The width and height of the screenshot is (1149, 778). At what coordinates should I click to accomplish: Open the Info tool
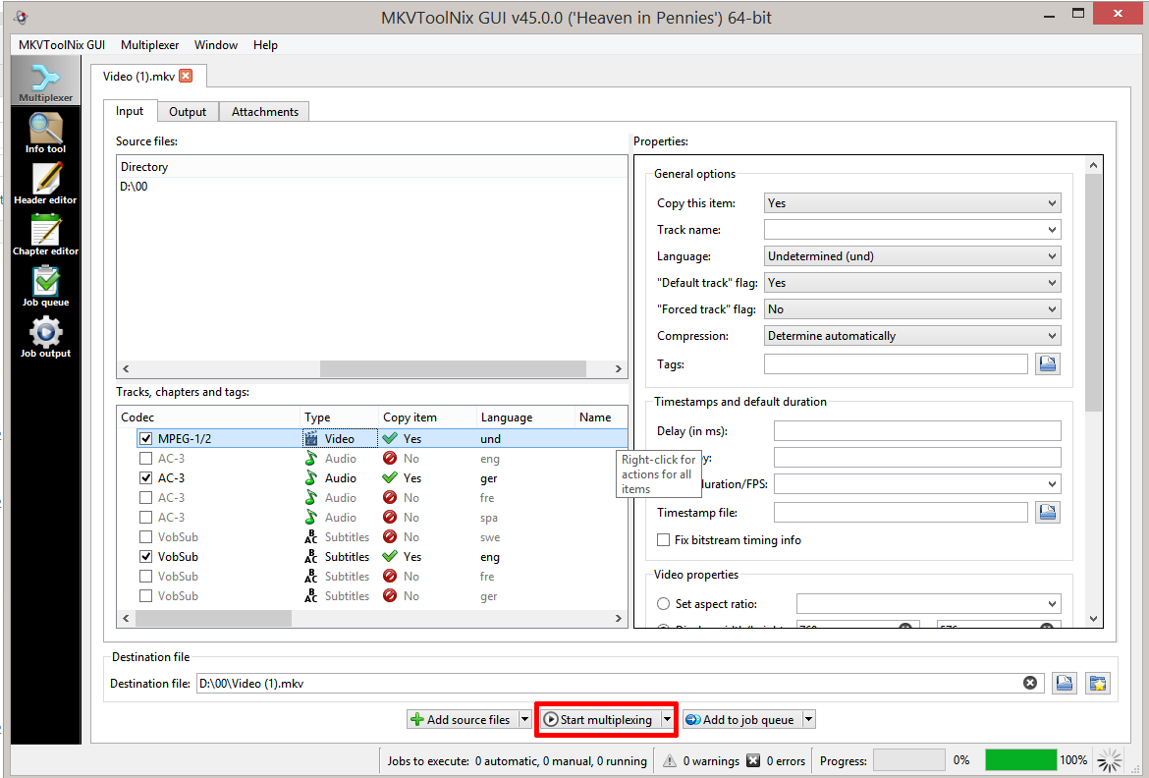coord(45,134)
